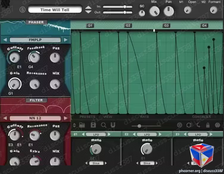
Task: Select the G3 graph tab
Action: pos(166,25)
